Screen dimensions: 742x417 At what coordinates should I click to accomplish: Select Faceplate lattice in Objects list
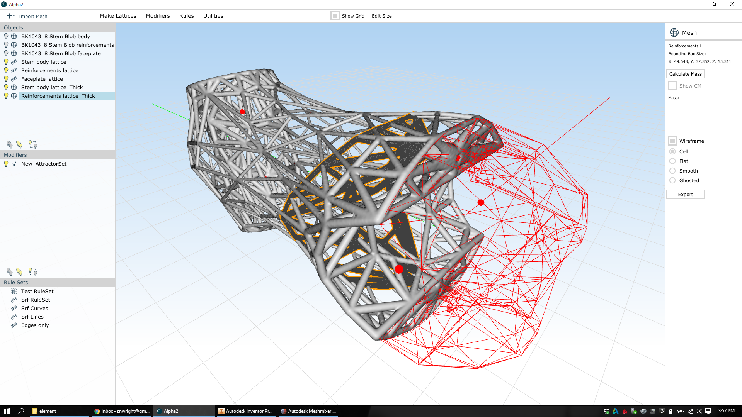click(x=42, y=79)
